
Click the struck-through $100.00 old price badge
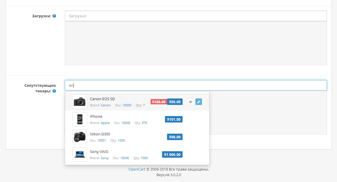point(159,102)
